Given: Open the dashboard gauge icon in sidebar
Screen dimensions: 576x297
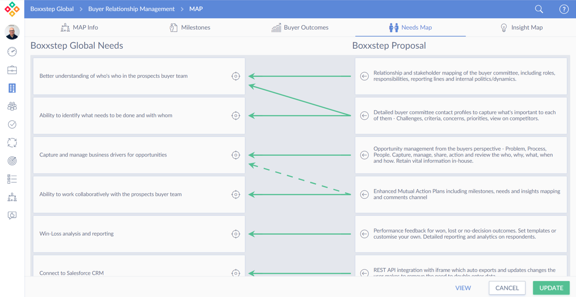Looking at the screenshot, I should 12,52.
